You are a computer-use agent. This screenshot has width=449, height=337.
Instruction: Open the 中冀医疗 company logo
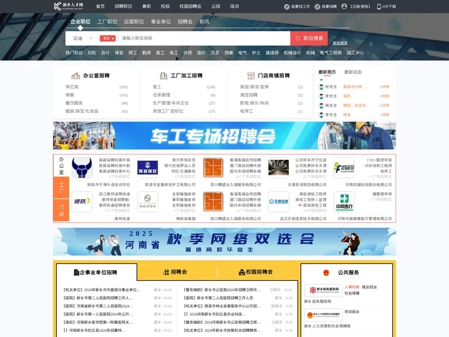coord(344,202)
